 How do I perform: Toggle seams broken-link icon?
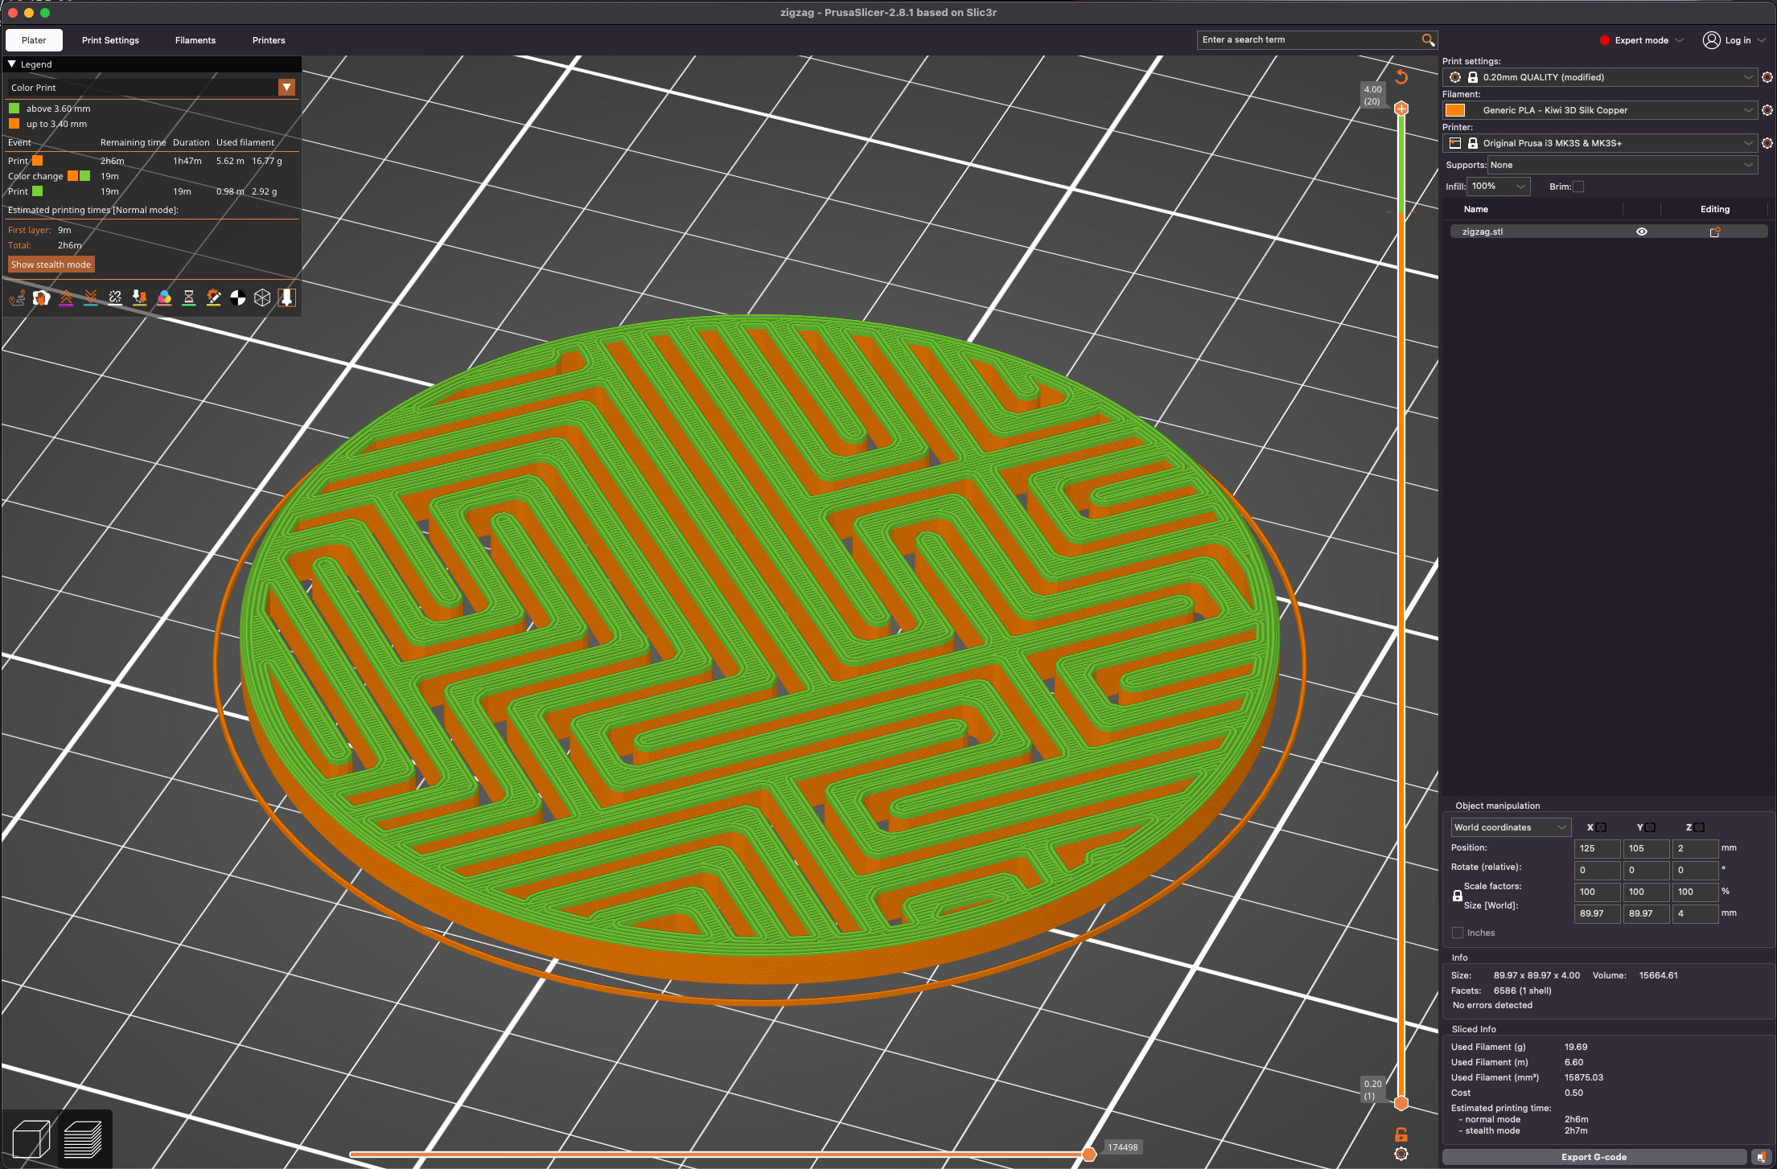point(115,298)
